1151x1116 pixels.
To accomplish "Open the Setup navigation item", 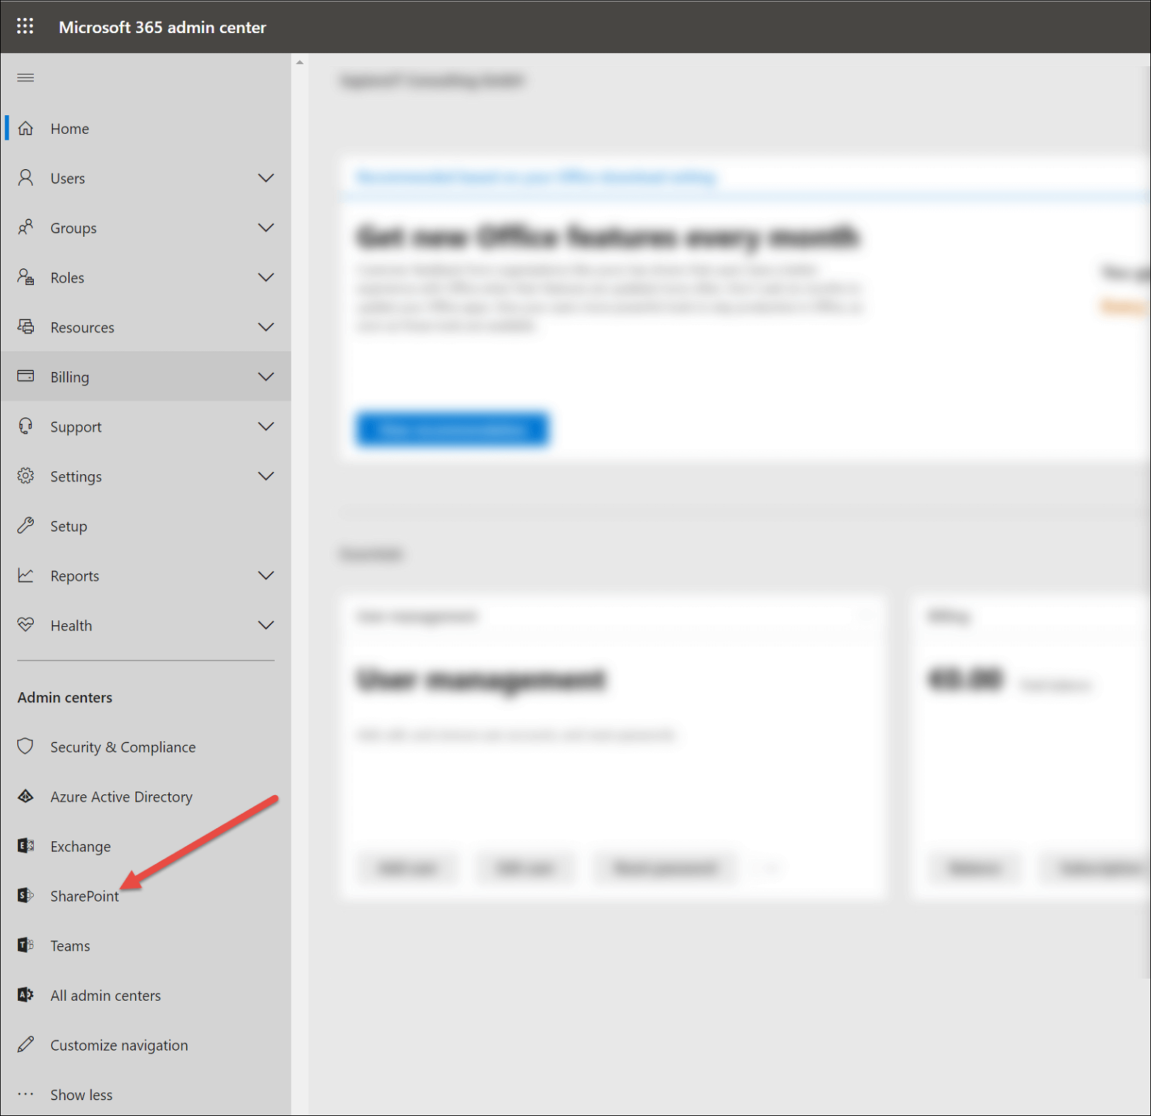I will coord(68,526).
